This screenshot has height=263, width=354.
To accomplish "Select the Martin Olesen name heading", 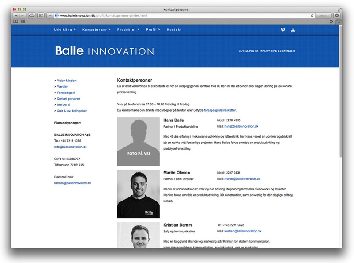I will pyautogui.click(x=177, y=173).
